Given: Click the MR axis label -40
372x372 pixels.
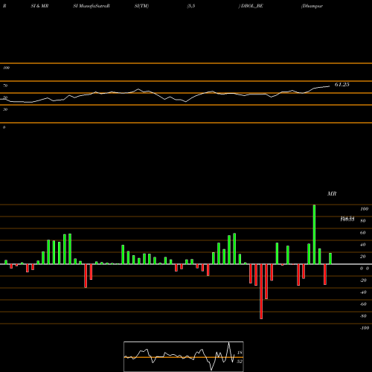Looking at the screenshot, I should [x=363, y=292].
